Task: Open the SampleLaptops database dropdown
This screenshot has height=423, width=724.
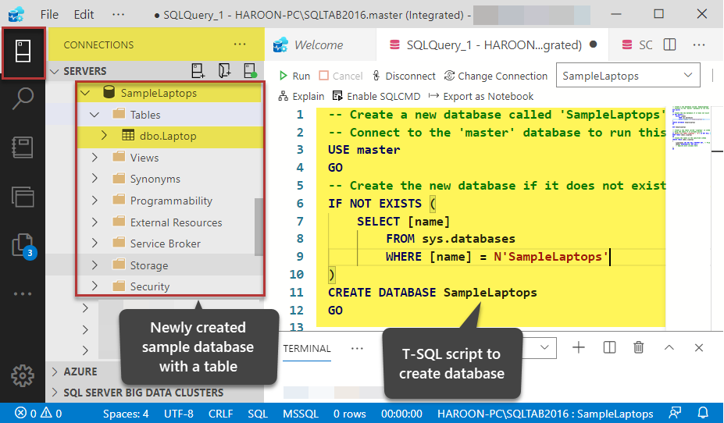Action: [627, 76]
